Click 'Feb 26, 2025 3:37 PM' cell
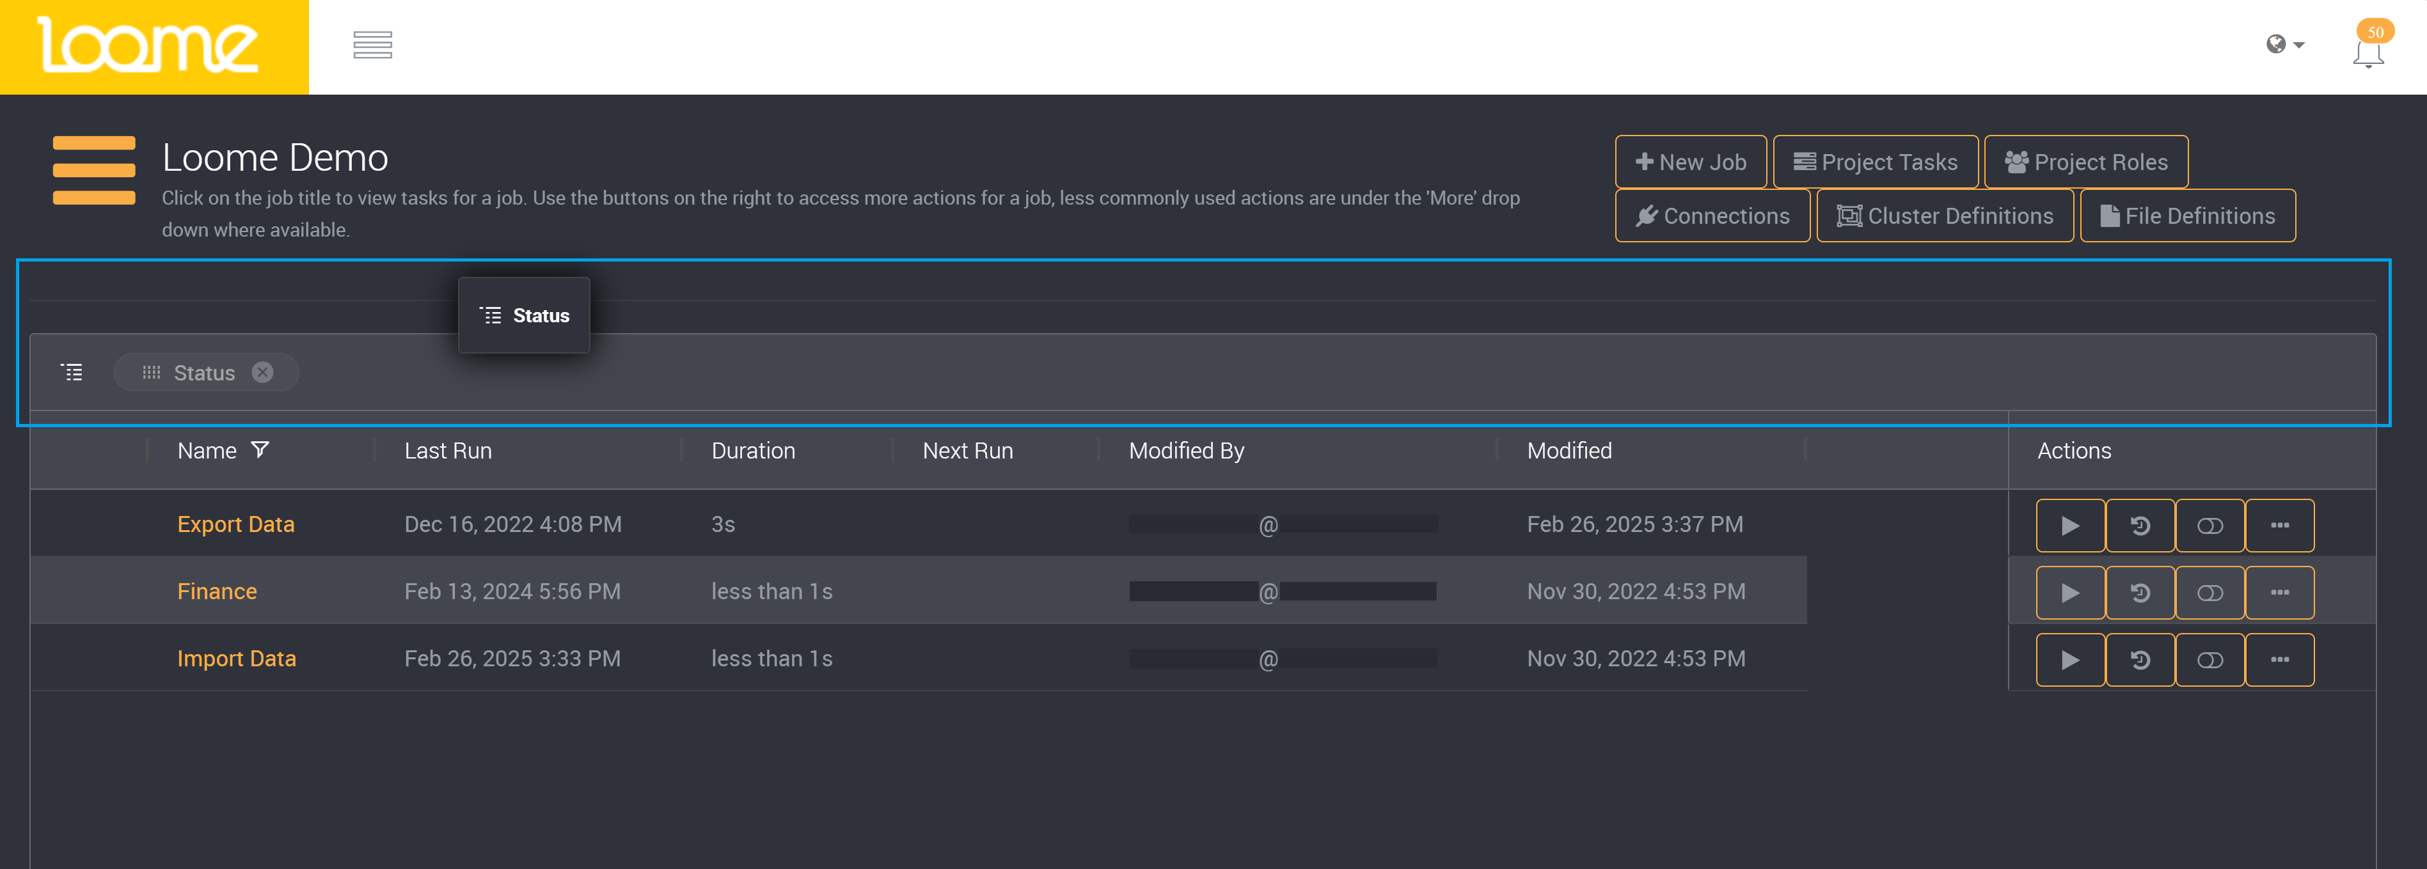Screen dimensions: 2427x869 click(1634, 524)
